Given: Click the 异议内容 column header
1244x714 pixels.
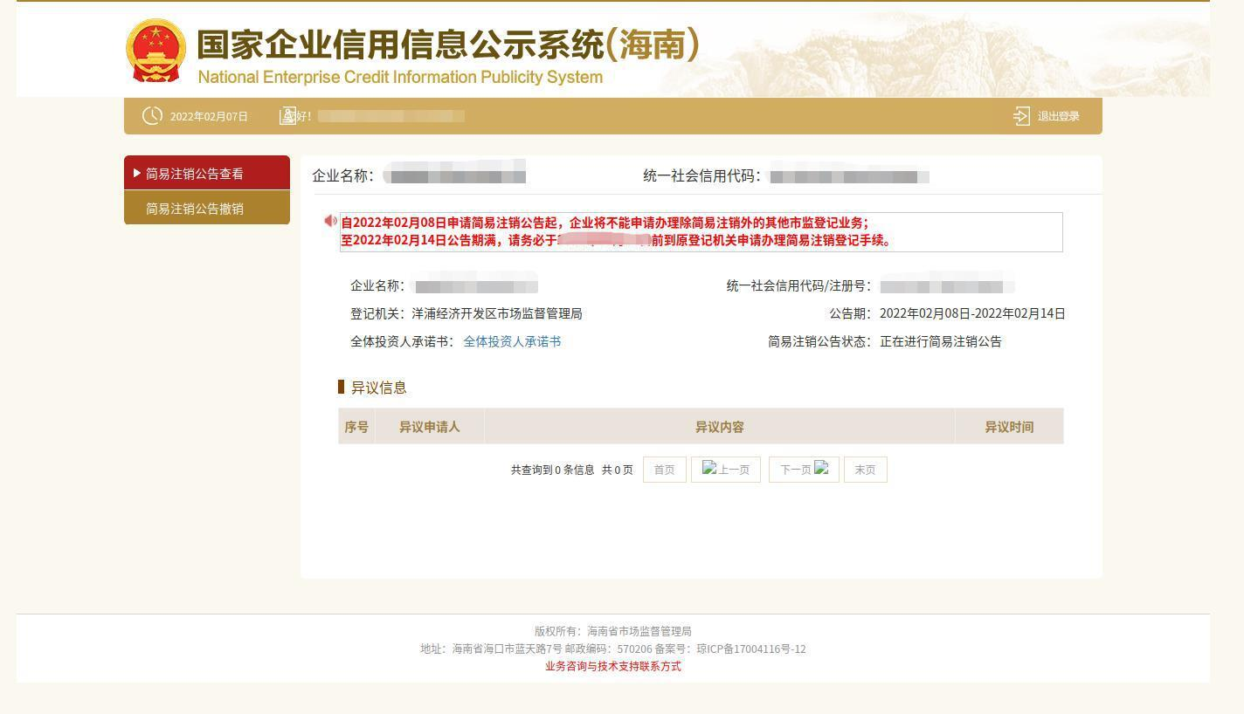Looking at the screenshot, I should [719, 427].
